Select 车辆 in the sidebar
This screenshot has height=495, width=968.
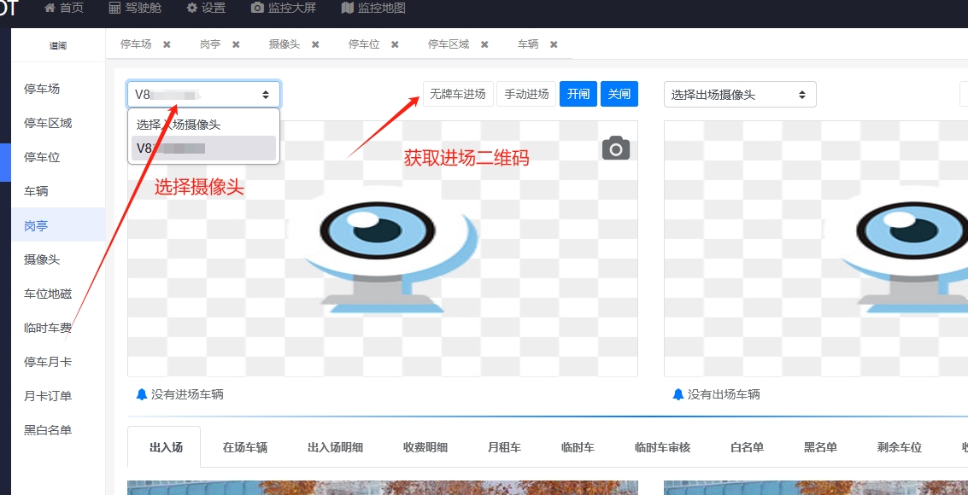[58, 192]
